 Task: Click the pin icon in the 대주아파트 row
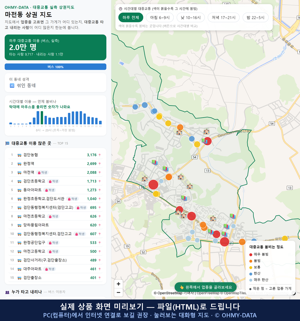pos(100,269)
